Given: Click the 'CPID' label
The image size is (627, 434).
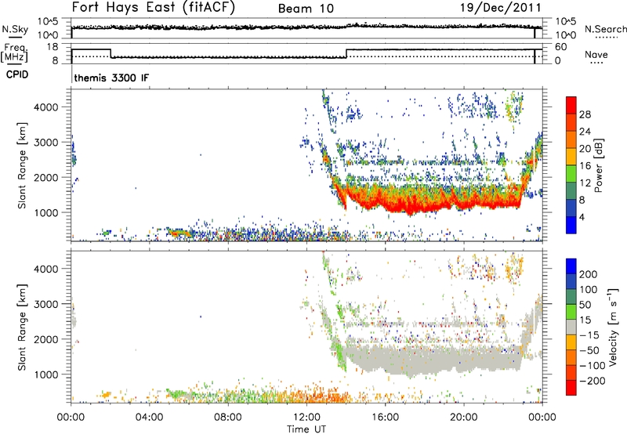Looking at the screenshot, I should click(x=17, y=74).
